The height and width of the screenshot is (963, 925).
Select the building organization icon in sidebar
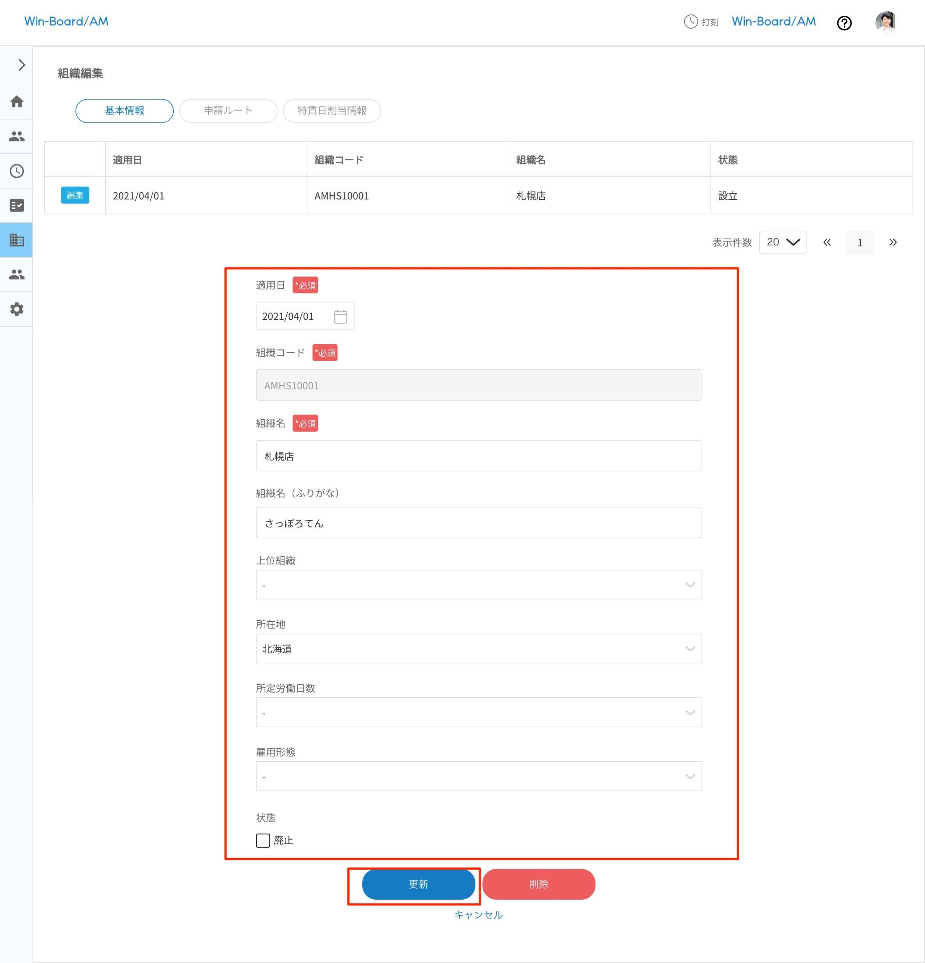click(x=17, y=240)
